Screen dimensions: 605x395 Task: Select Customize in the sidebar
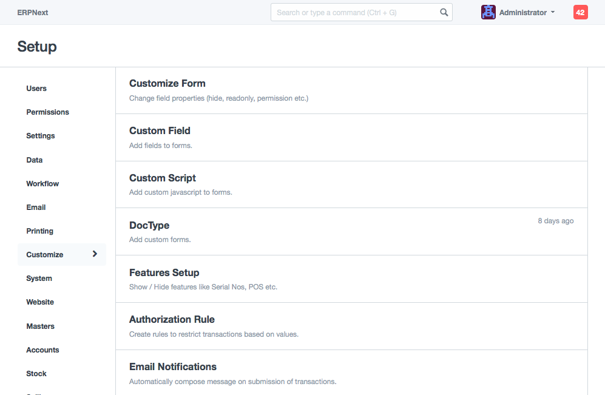(62, 254)
